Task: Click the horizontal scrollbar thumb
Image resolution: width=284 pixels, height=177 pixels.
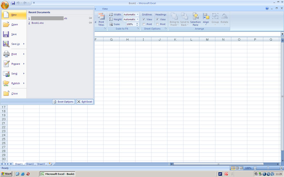Action: (218, 164)
